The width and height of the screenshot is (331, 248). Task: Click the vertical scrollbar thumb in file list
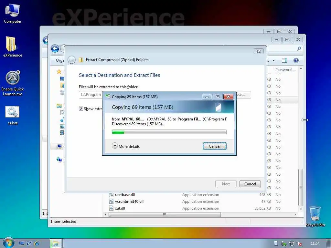coord(301,187)
